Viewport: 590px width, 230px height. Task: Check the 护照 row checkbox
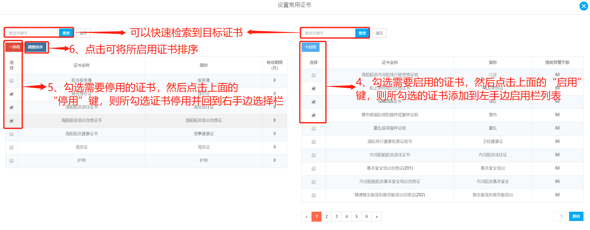(x=12, y=161)
